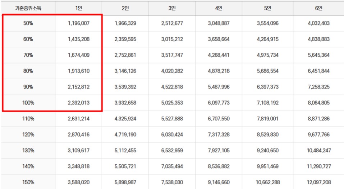Viewport: 344px width, 189px height.
Task: Select the 60% row label
Action: [x=28, y=39]
